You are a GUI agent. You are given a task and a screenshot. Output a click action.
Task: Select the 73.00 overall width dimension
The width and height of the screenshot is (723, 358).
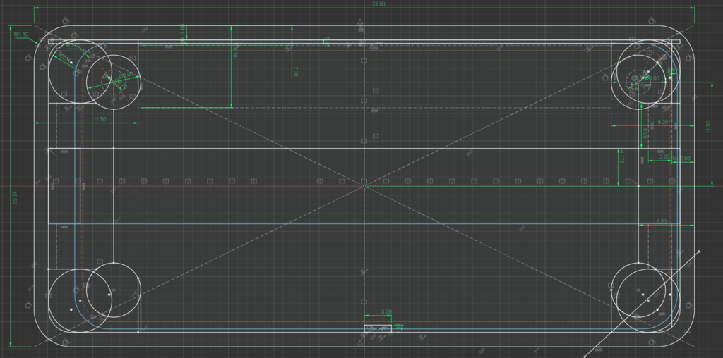[378, 4]
